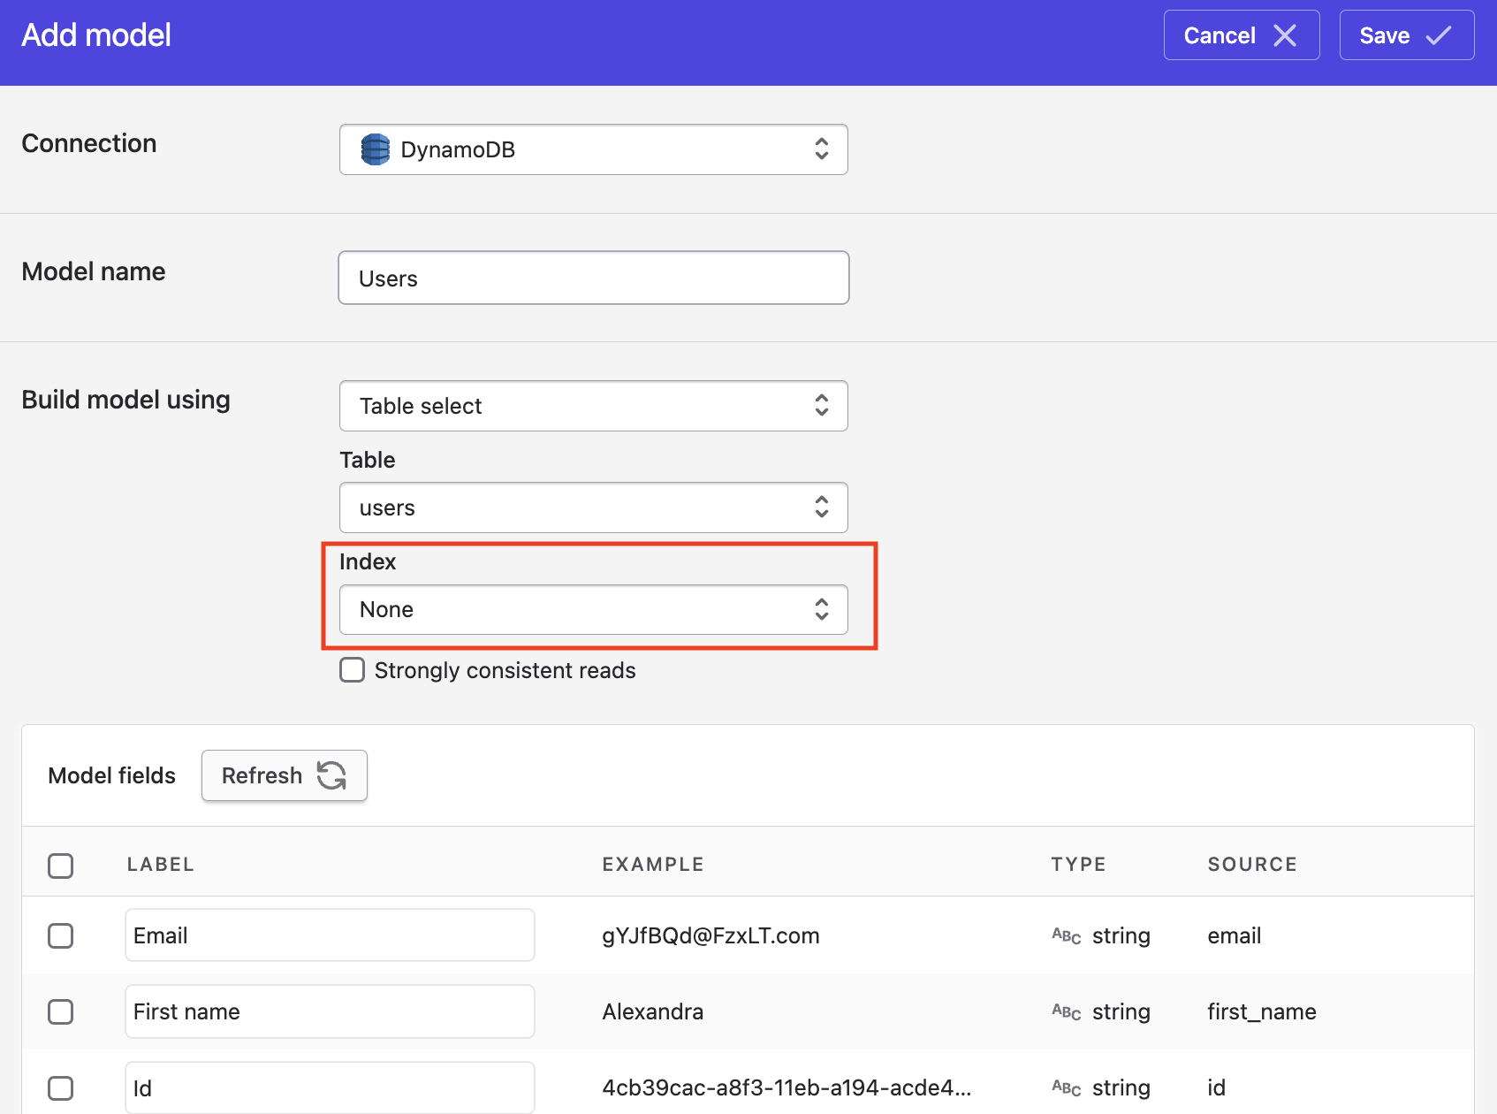Edit the First name label field
Image resolution: width=1497 pixels, height=1114 pixels.
330,1011
